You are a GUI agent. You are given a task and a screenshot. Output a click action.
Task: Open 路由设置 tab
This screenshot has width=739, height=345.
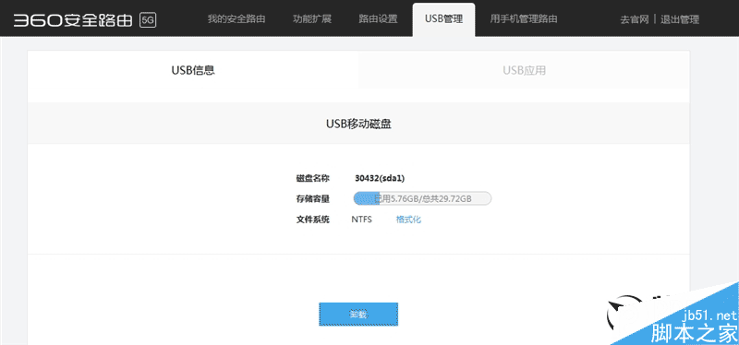(x=378, y=19)
